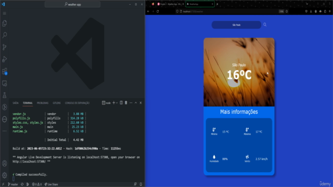The height and width of the screenshot is (187, 333).
Task: Open the Accounts icon in VS Code
Action: point(5,164)
